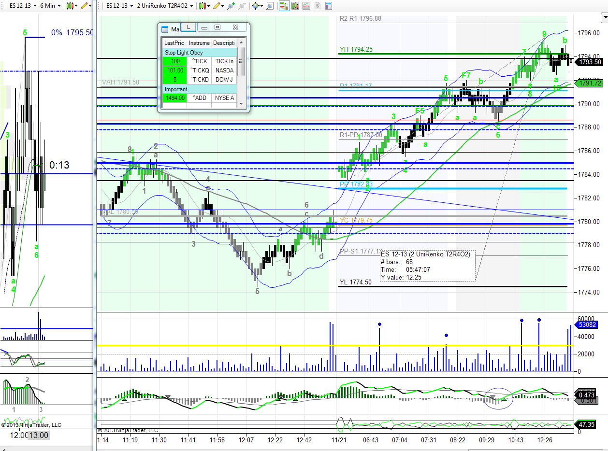608x451 pixels.
Task: Select the ^ADD instrument cell
Action: [x=199, y=98]
